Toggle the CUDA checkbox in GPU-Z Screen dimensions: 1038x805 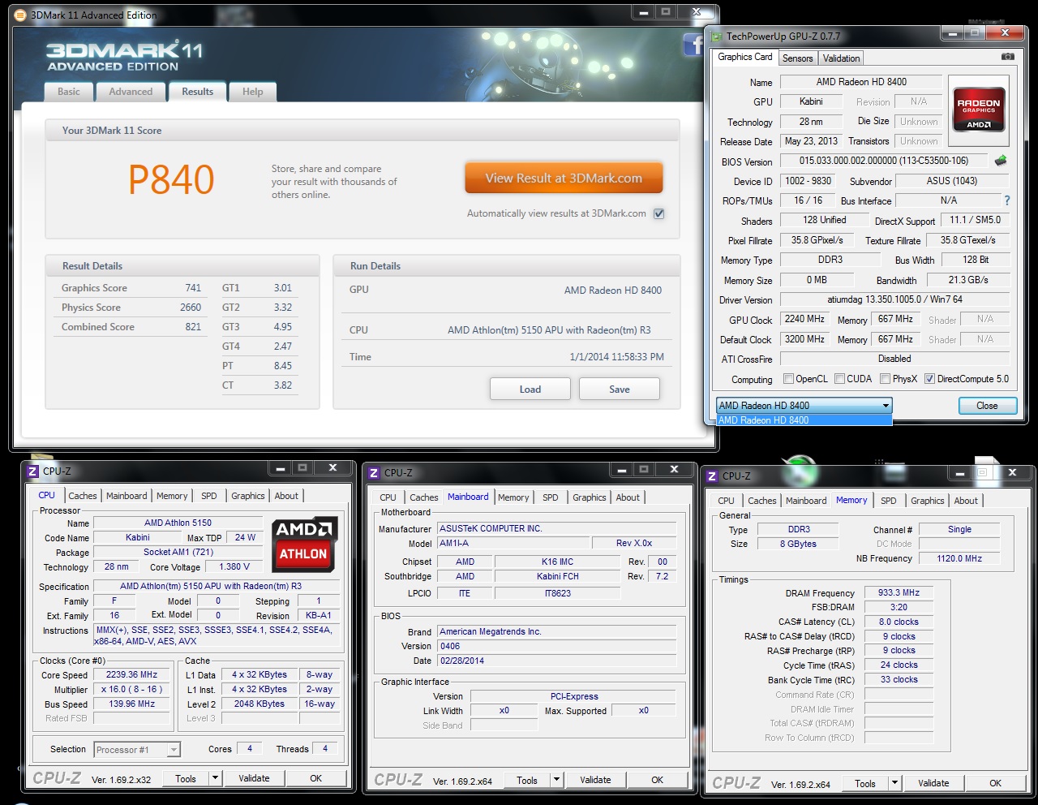tap(840, 379)
